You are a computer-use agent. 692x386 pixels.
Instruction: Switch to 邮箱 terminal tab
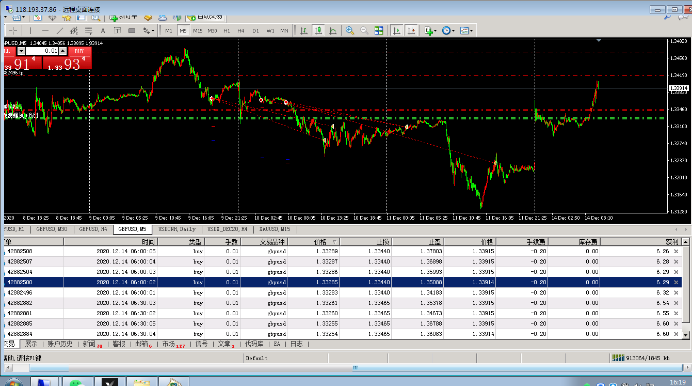(x=143, y=344)
